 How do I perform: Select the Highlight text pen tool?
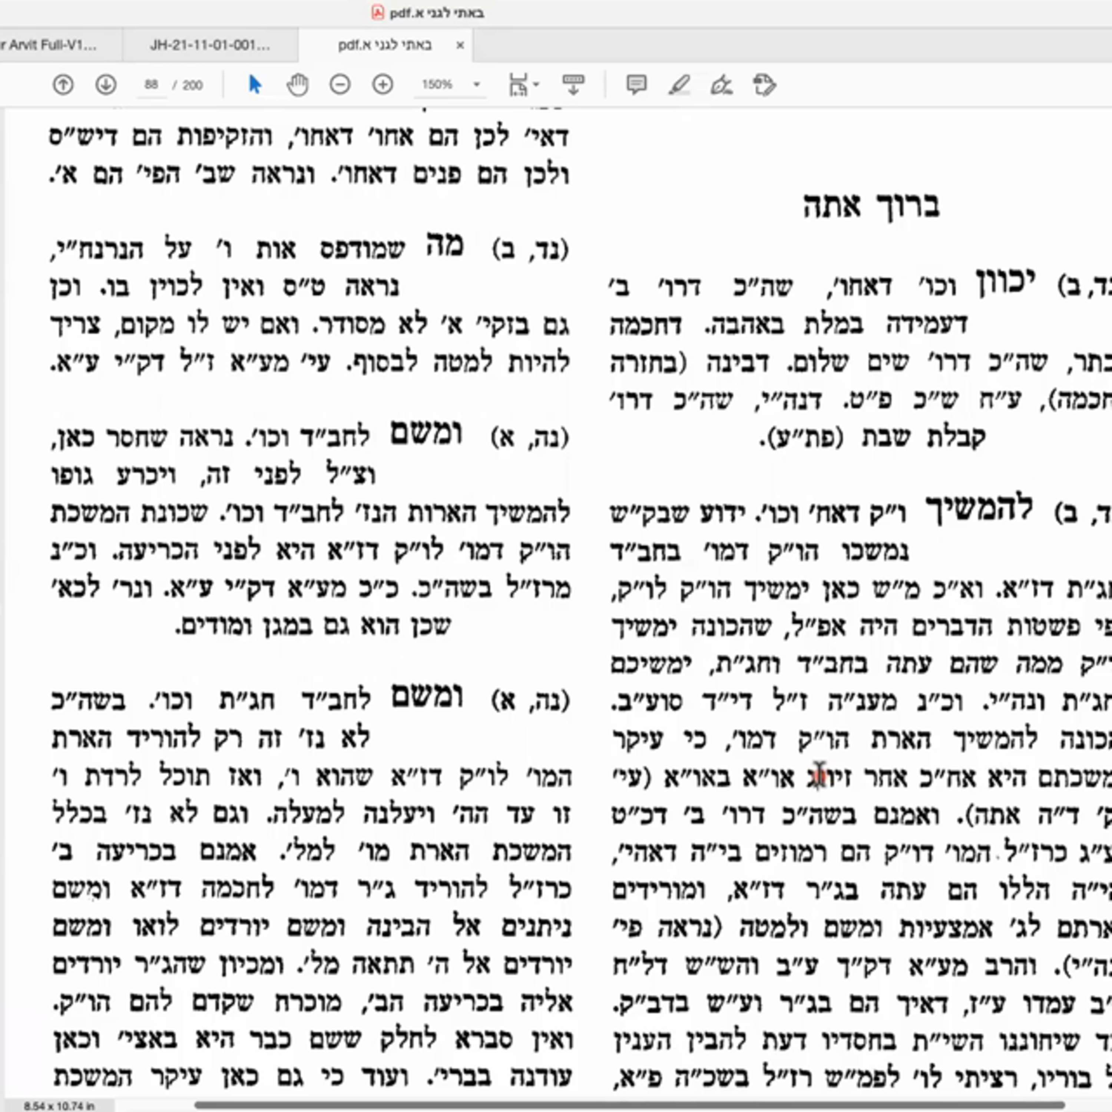[679, 85]
